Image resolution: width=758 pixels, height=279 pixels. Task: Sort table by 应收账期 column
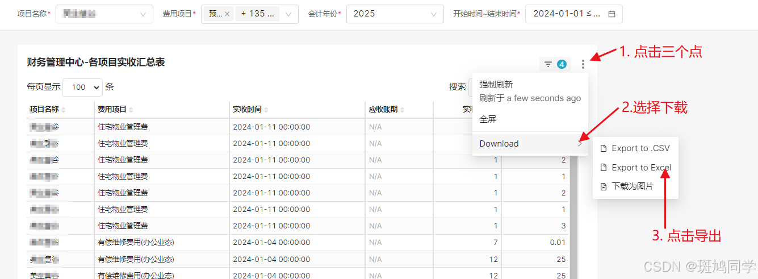tap(402, 110)
